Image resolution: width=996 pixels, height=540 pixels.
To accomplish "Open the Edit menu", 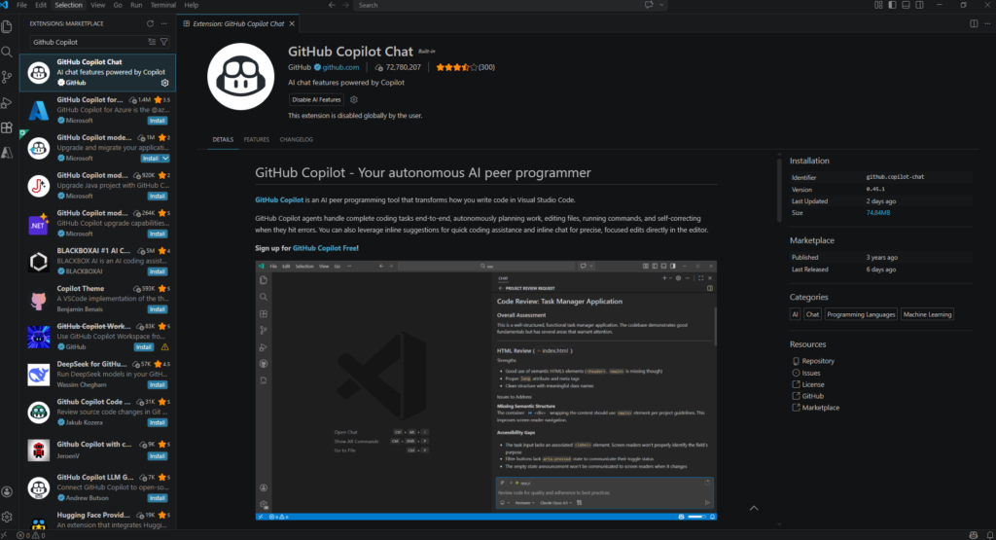I will point(41,5).
